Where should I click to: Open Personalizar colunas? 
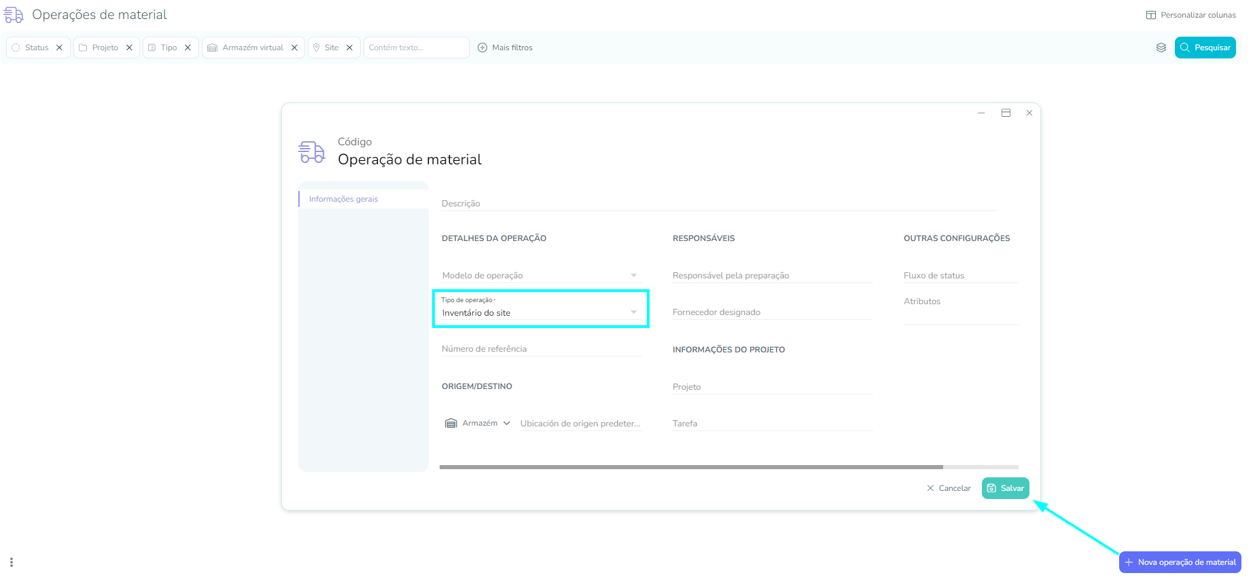click(1190, 15)
